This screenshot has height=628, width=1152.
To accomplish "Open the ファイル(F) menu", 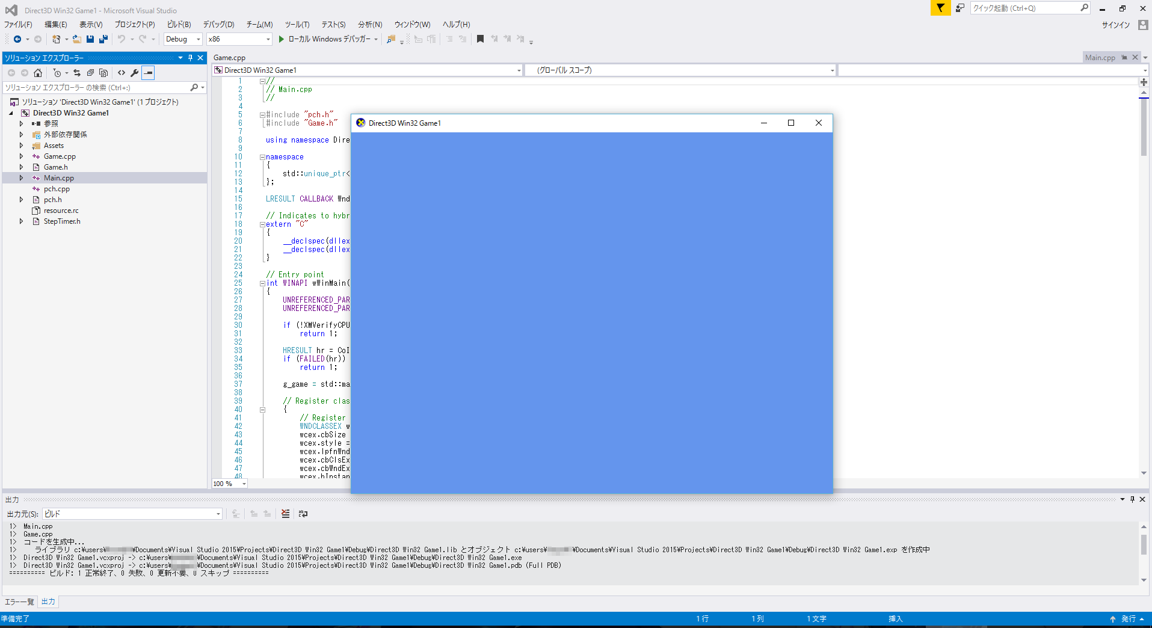I will pos(18,25).
